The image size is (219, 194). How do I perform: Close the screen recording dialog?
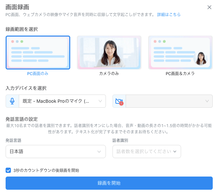click(x=209, y=7)
